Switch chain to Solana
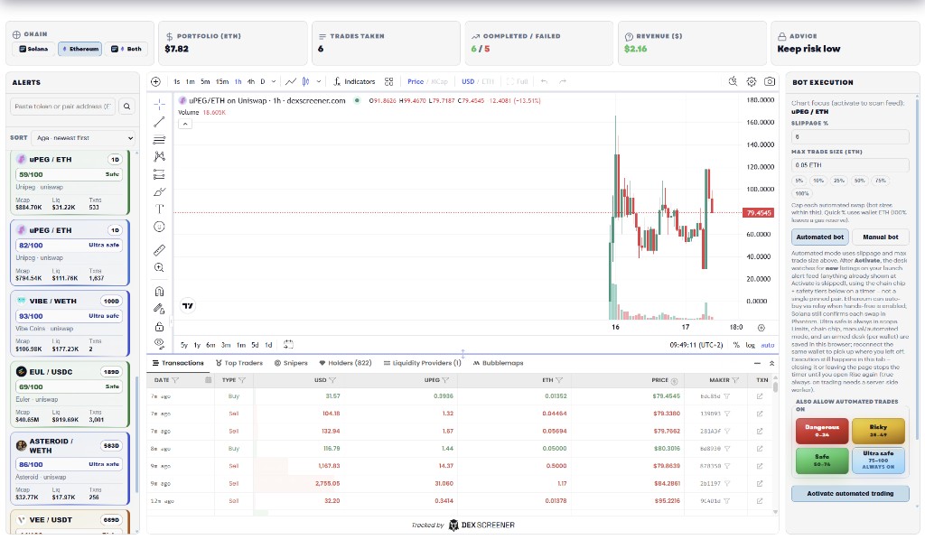This screenshot has height=549, width=925. (x=33, y=49)
